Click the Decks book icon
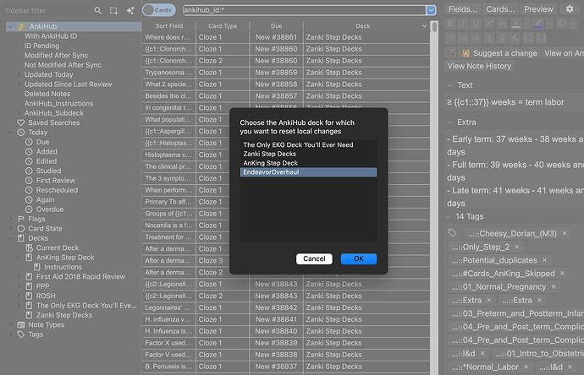Image resolution: width=584 pixels, height=375 pixels. click(x=21, y=238)
